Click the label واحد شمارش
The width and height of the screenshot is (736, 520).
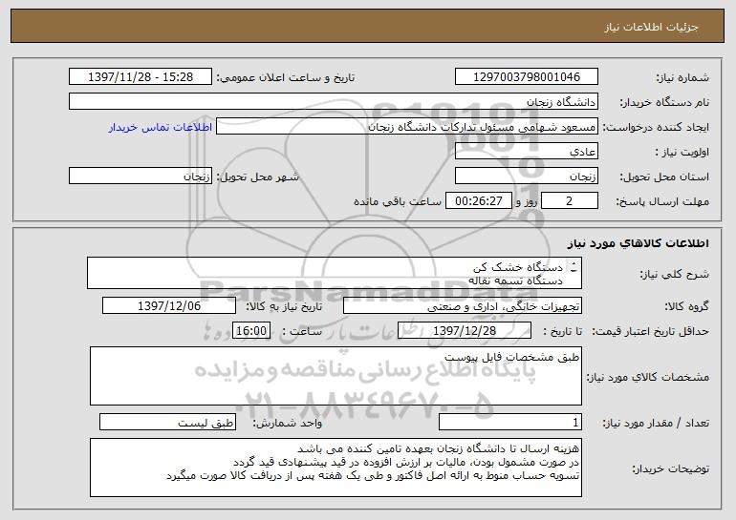pos(288,423)
